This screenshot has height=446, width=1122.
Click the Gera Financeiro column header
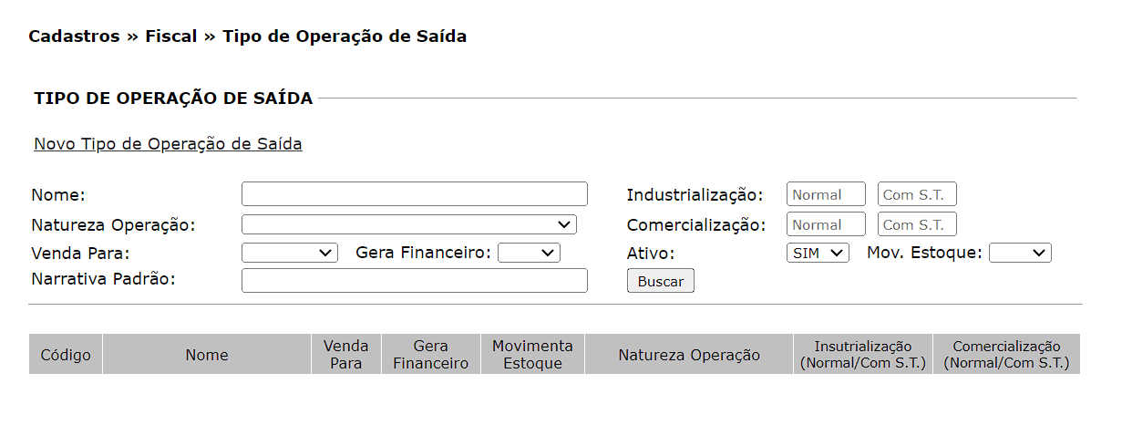(x=430, y=355)
